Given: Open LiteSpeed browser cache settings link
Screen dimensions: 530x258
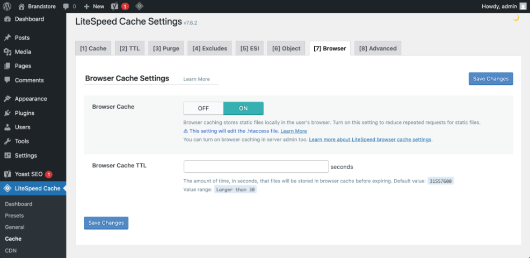Looking at the screenshot, I should pos(370,139).
